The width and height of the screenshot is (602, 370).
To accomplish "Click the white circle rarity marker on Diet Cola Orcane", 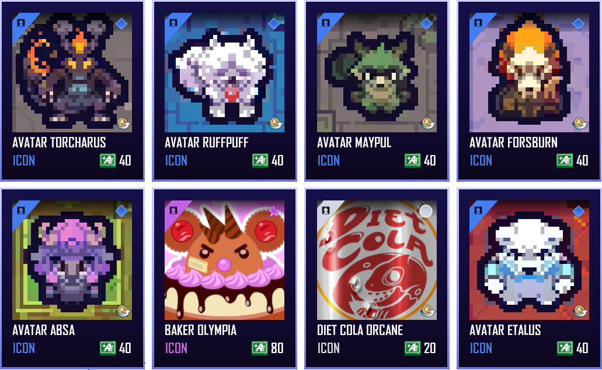I will point(426,211).
